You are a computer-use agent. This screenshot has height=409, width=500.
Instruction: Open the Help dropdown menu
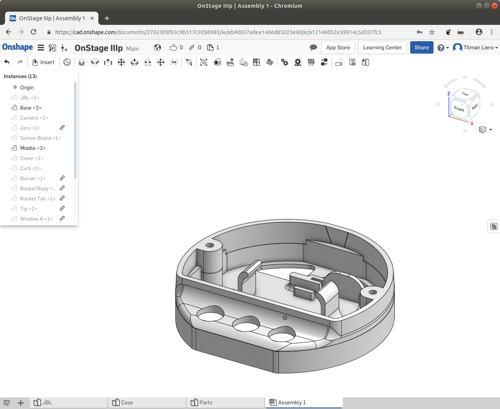[x=443, y=48]
